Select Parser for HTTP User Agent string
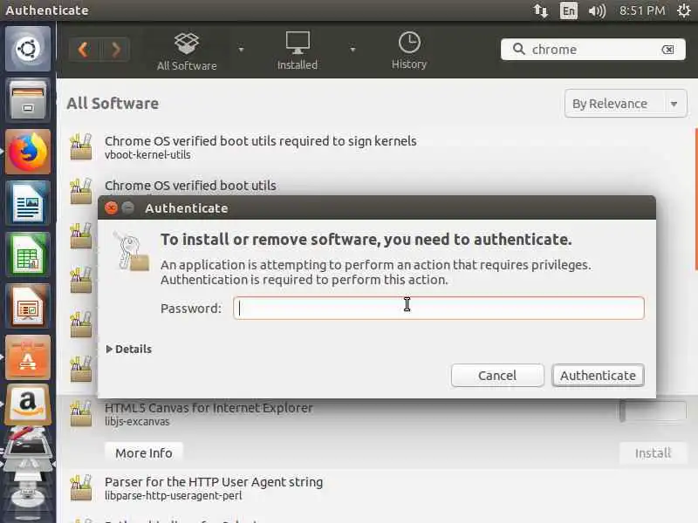This screenshot has width=698, height=523. [214, 482]
